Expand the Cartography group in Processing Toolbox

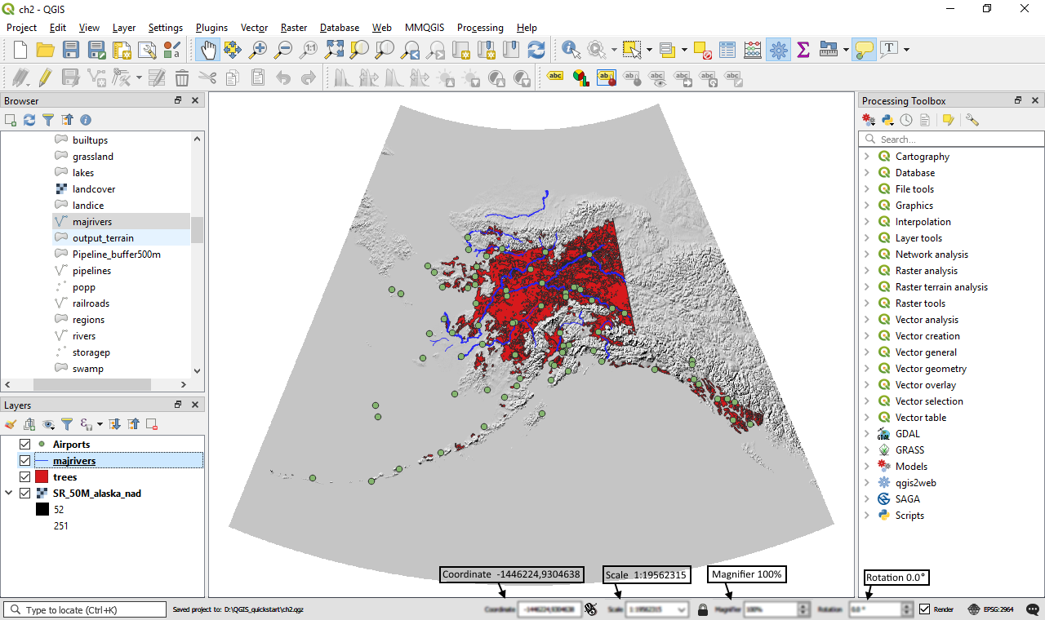(x=867, y=157)
